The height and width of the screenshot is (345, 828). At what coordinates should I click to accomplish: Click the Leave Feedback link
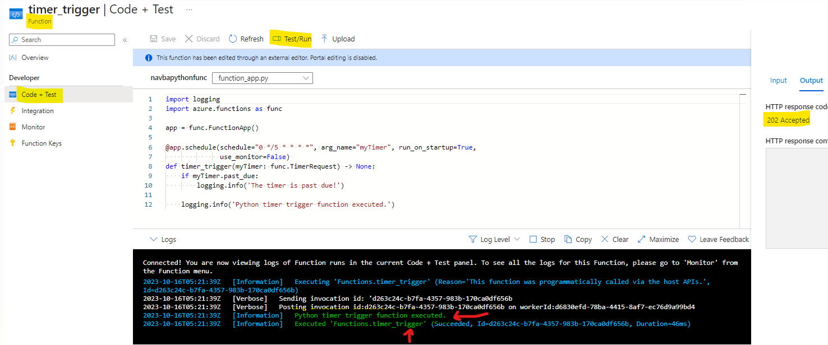718,239
